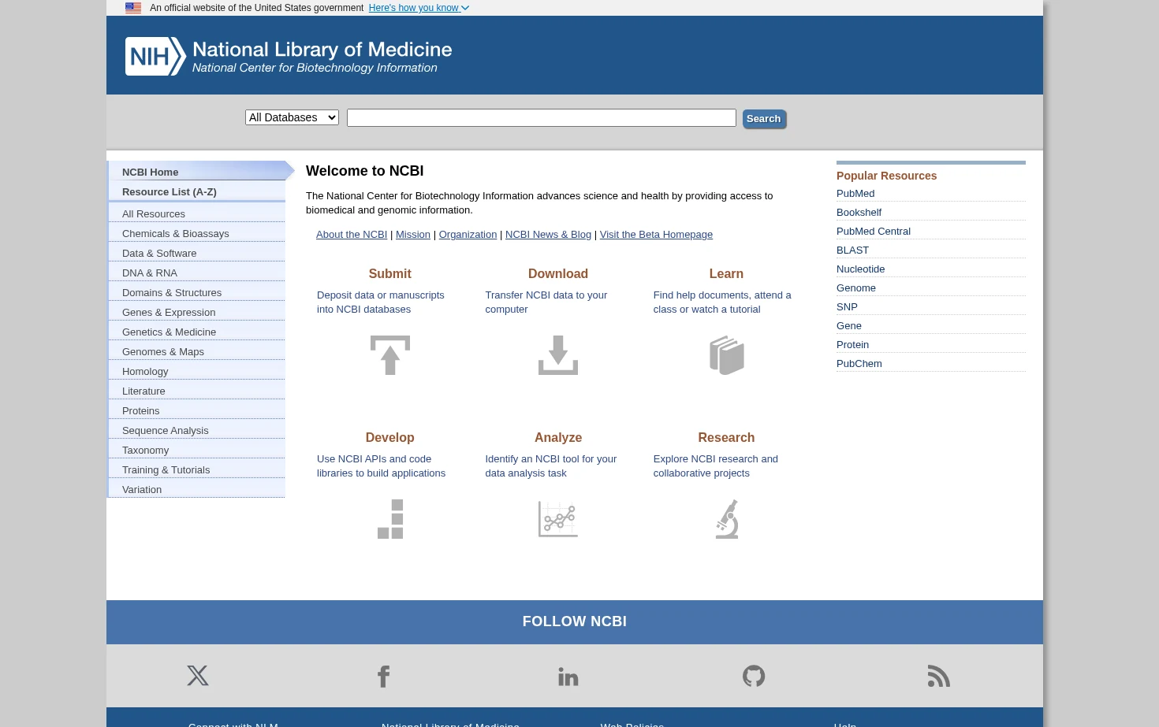Follow the About the NCBI link
Image resolution: width=1159 pixels, height=727 pixels.
[x=352, y=235]
